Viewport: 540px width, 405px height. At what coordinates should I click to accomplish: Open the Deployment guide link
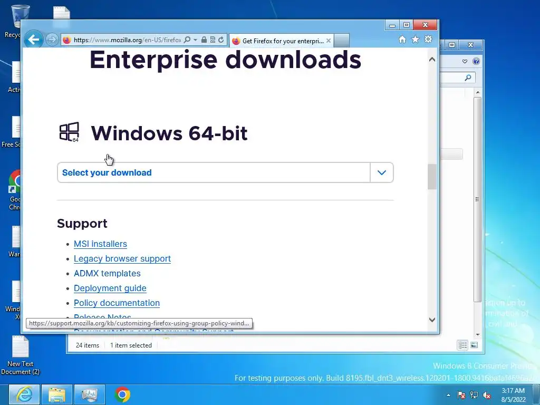(x=110, y=288)
